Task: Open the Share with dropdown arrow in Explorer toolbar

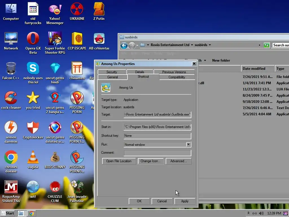Action: tap(205, 60)
